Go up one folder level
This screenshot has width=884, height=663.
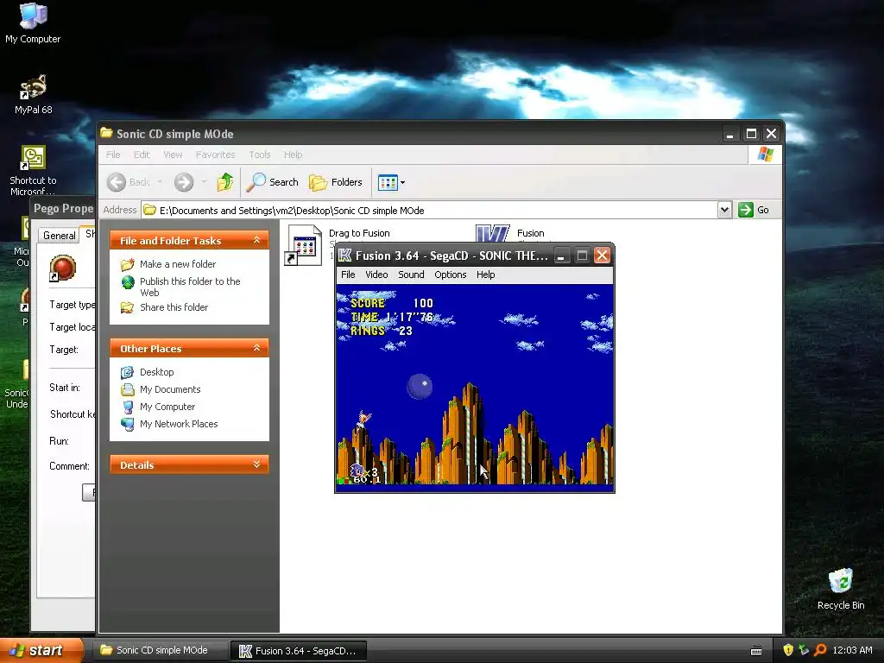(225, 182)
